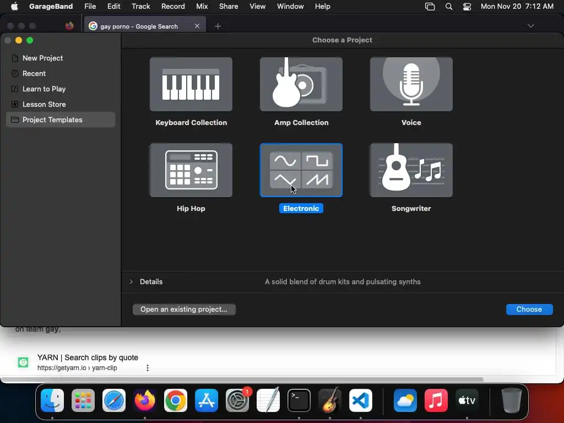This screenshot has height=423, width=564.
Task: Open the YARN result three-dot options
Action: pos(148,367)
